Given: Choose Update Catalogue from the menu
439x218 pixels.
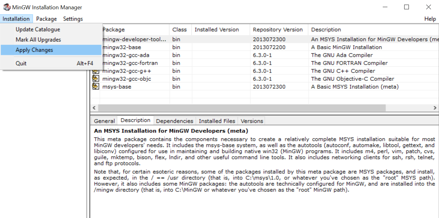Looking at the screenshot, I should point(51,29).
